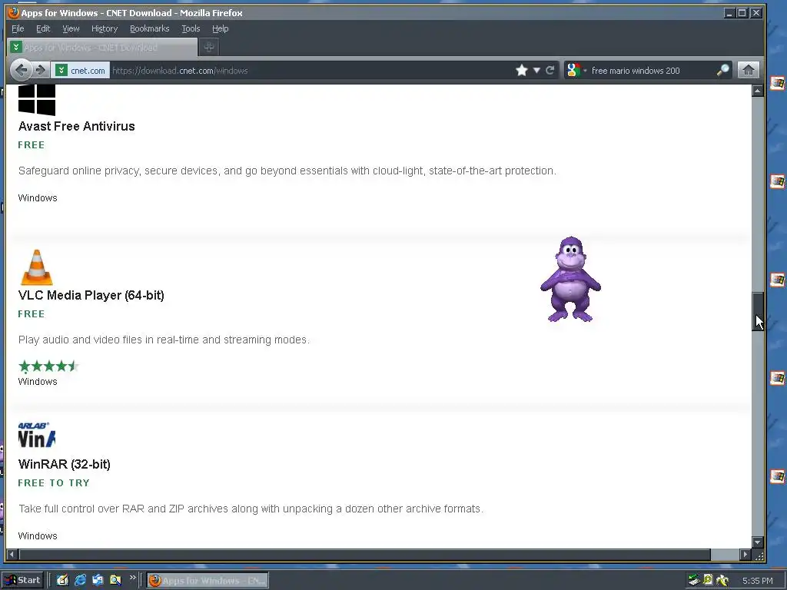787x590 pixels.
Task: Click the first Quick Launch icon beside Start
Action: click(x=62, y=581)
